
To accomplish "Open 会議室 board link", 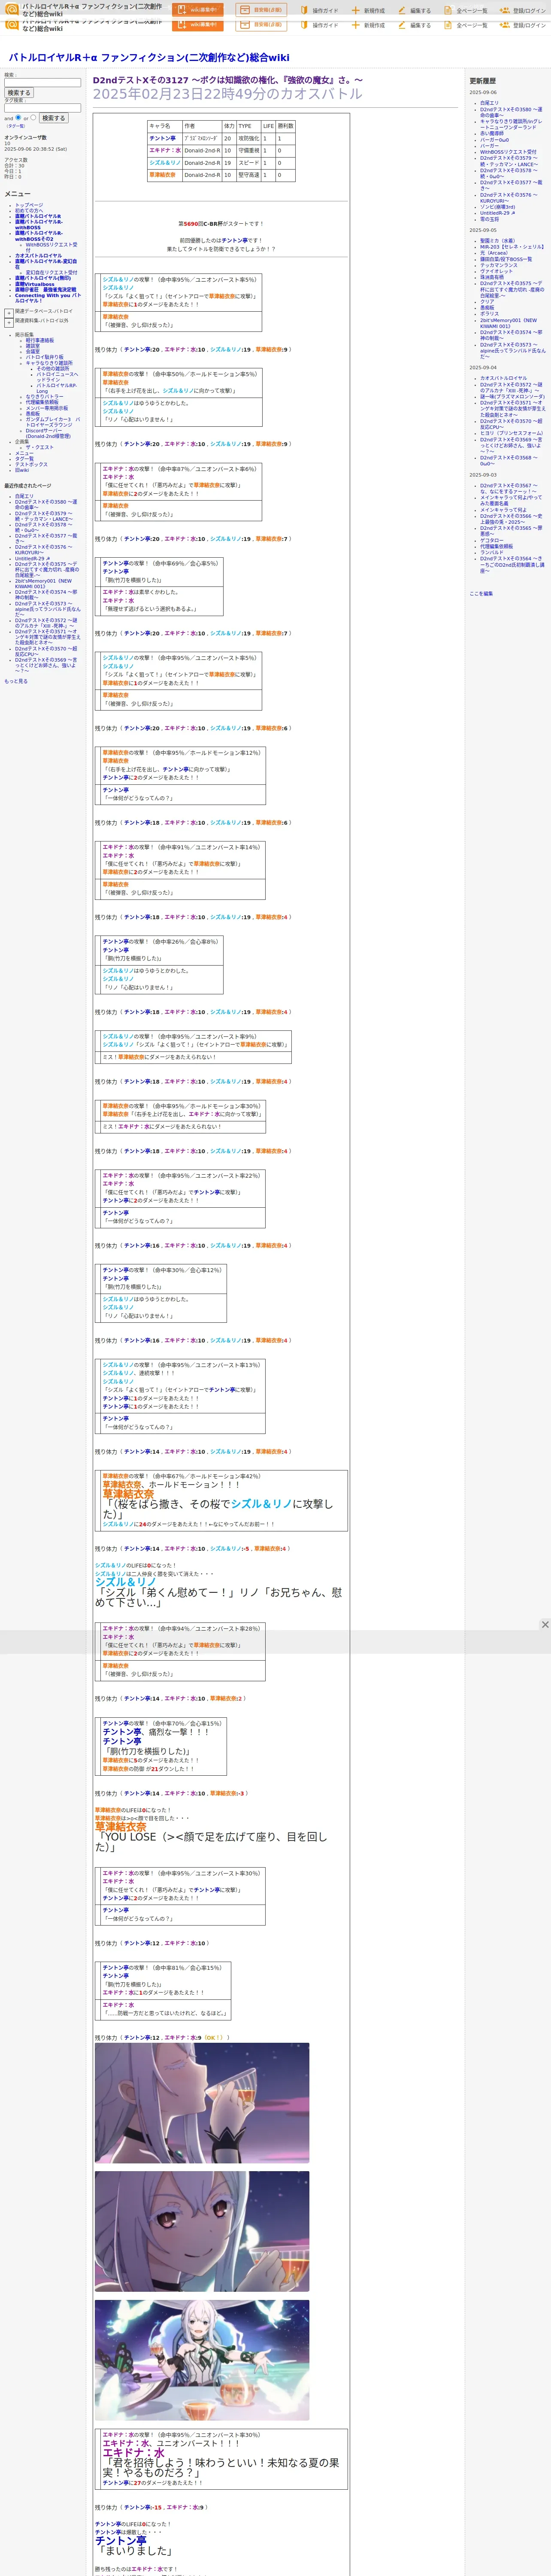I will tap(33, 352).
